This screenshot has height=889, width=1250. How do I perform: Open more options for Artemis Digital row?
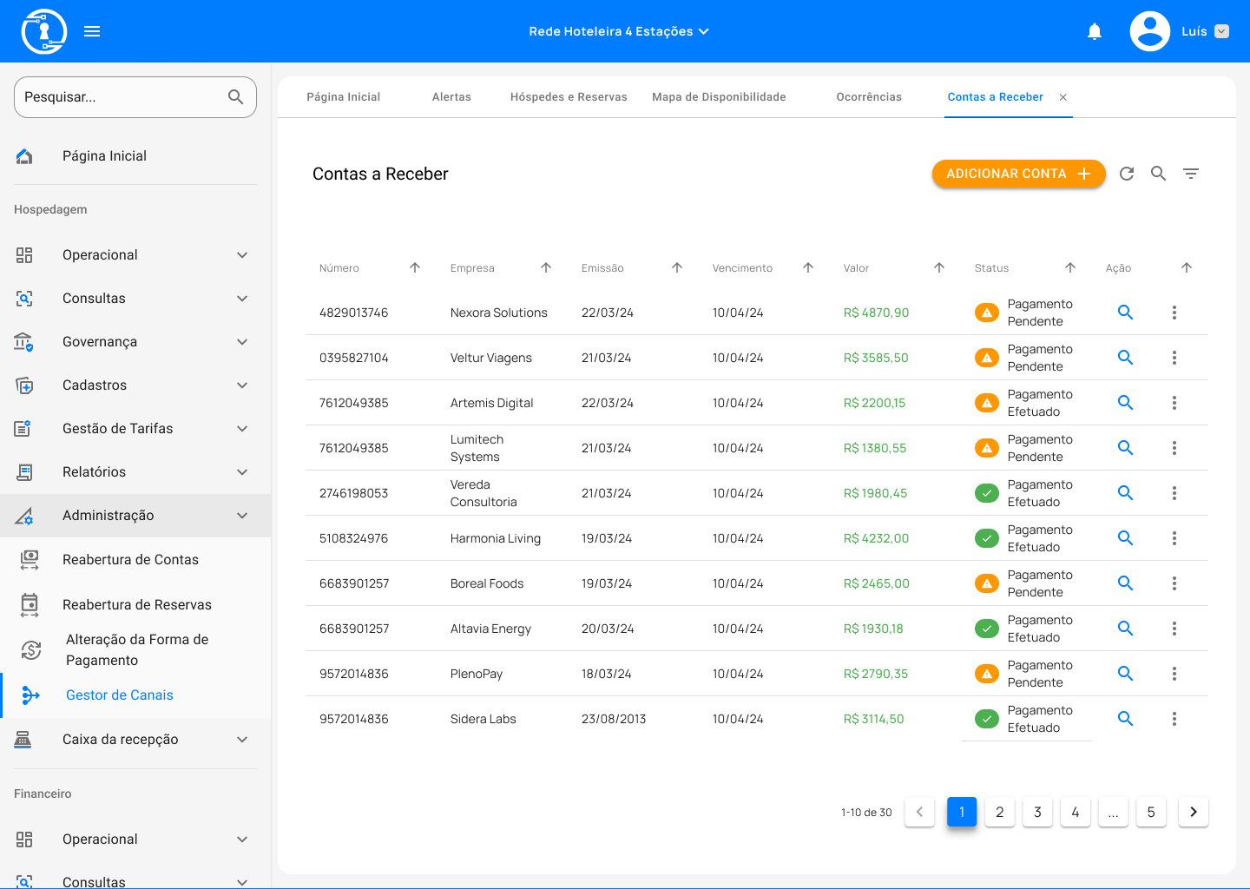tap(1174, 403)
